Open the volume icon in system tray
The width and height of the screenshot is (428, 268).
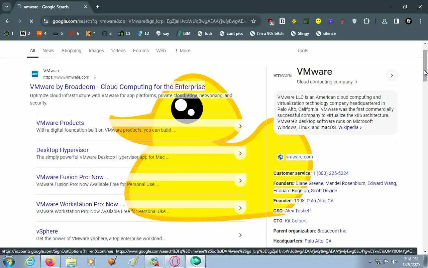coord(394,262)
